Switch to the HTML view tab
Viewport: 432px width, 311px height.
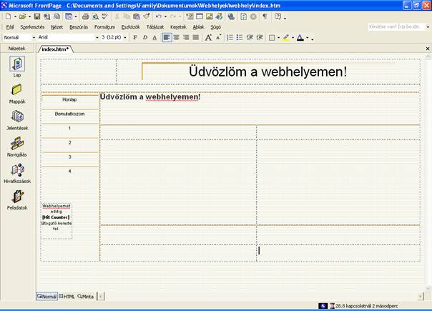67,296
